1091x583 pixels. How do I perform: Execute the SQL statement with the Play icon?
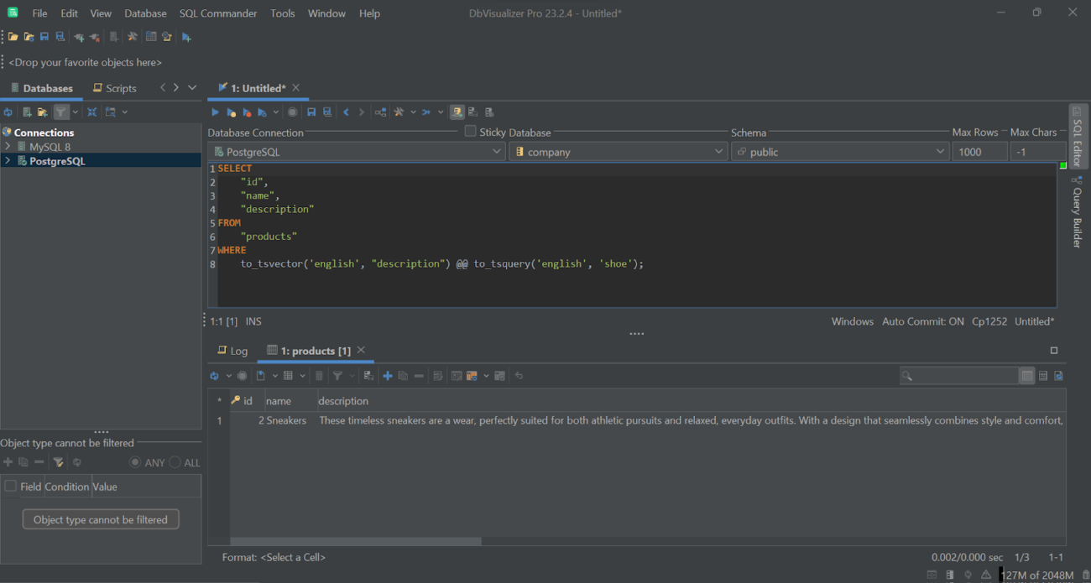click(x=215, y=112)
